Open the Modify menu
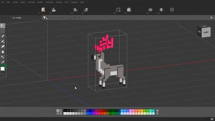The height and width of the screenshot is (121, 215). click(x=40, y=2)
